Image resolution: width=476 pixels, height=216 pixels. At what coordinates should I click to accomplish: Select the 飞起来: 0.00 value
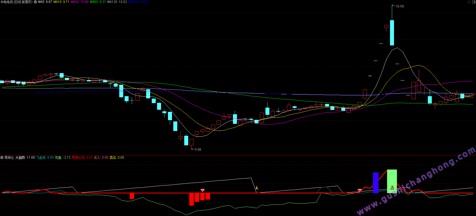pos(45,158)
